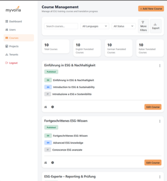Click the myvoria logo

coord(13,9)
